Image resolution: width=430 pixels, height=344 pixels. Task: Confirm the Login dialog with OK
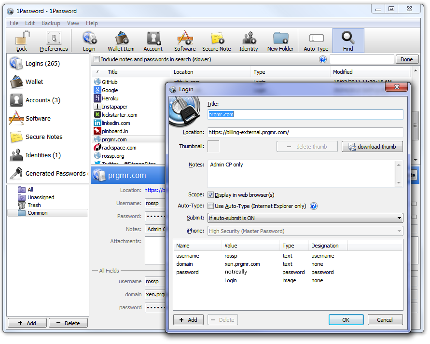(346, 319)
